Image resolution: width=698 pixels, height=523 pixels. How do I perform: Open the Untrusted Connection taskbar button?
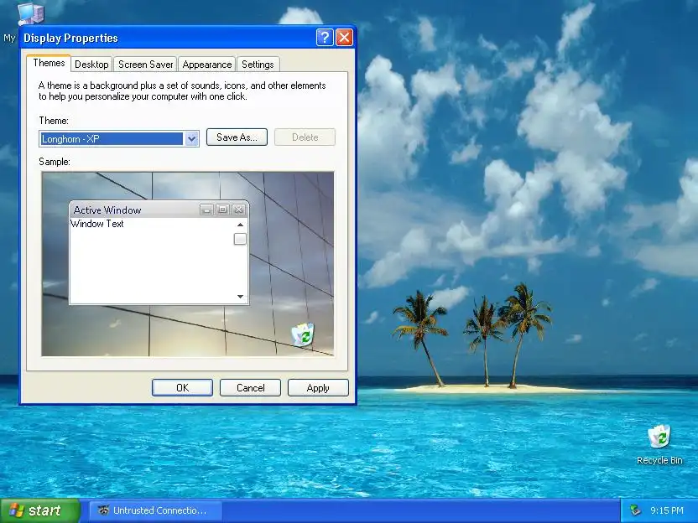155,510
